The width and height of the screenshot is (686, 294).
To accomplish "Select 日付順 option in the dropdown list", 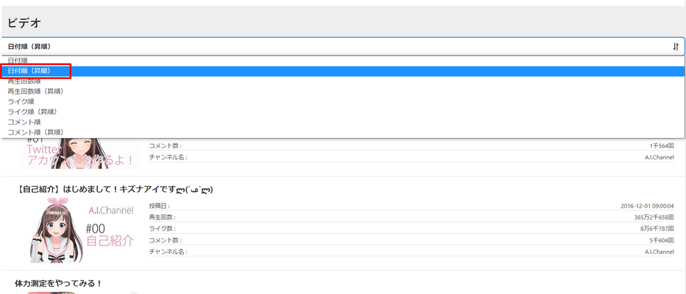I will click(x=18, y=60).
